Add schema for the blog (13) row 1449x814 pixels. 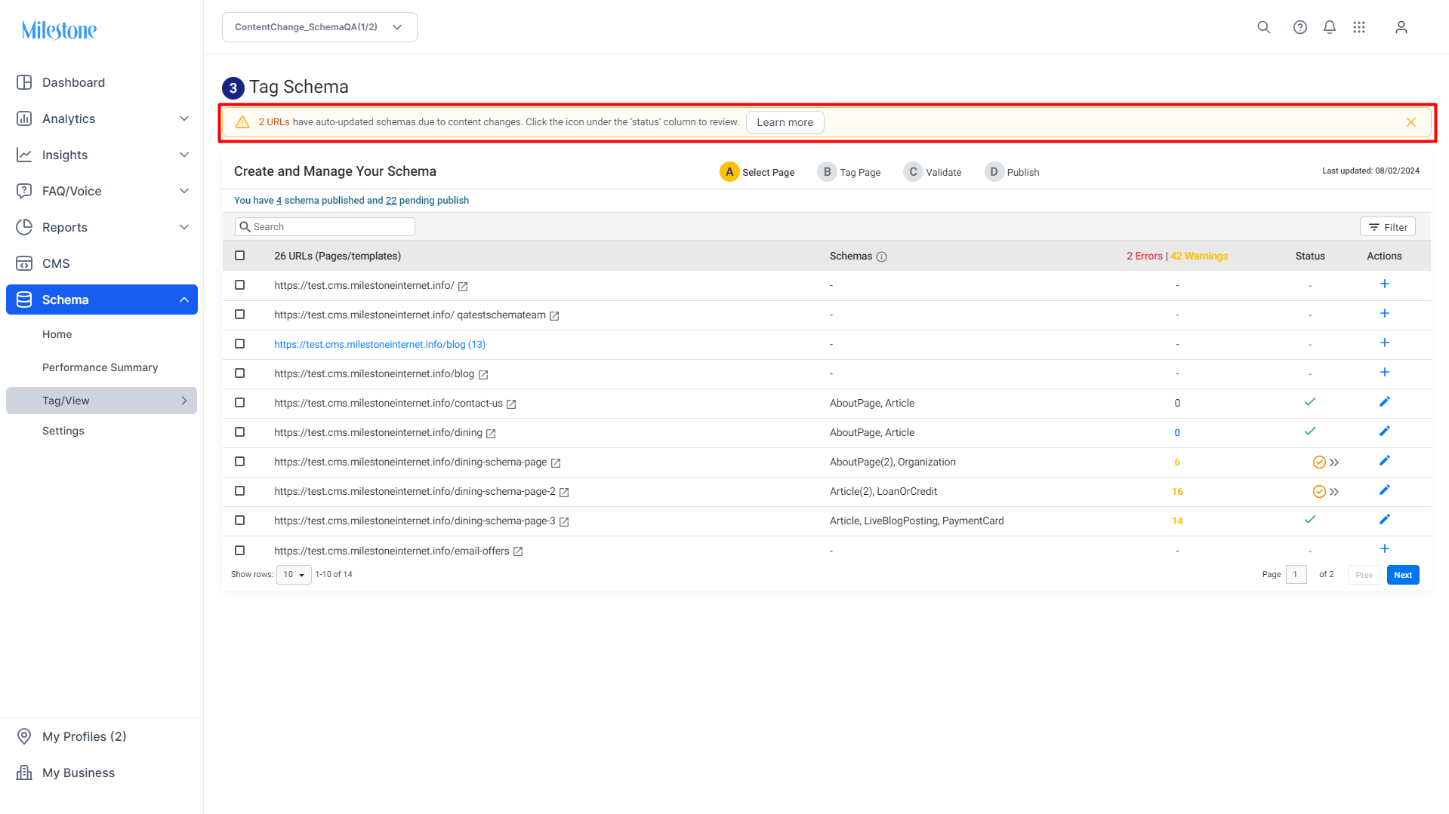point(1384,343)
